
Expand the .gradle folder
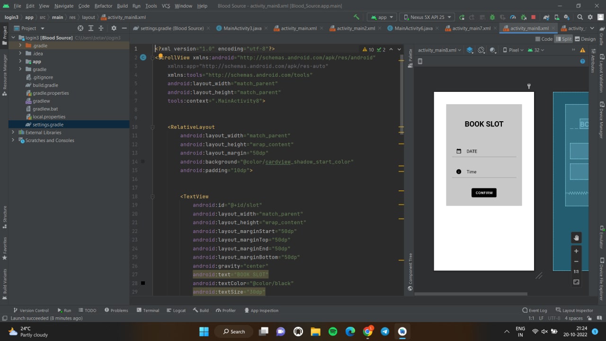coord(20,45)
